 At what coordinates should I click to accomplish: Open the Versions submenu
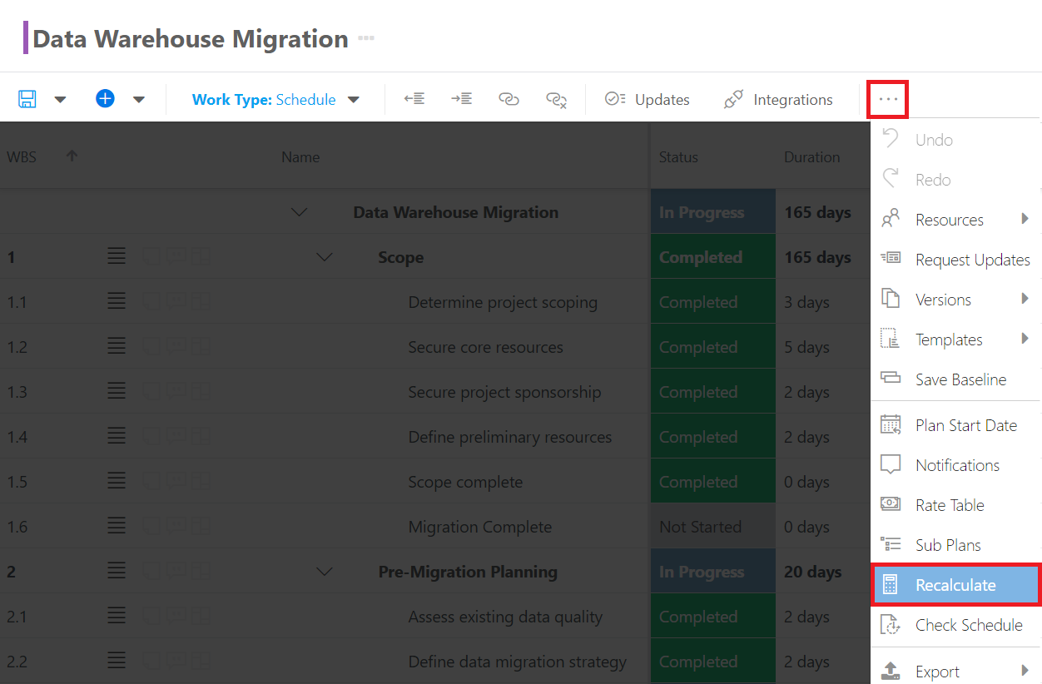tap(956, 300)
